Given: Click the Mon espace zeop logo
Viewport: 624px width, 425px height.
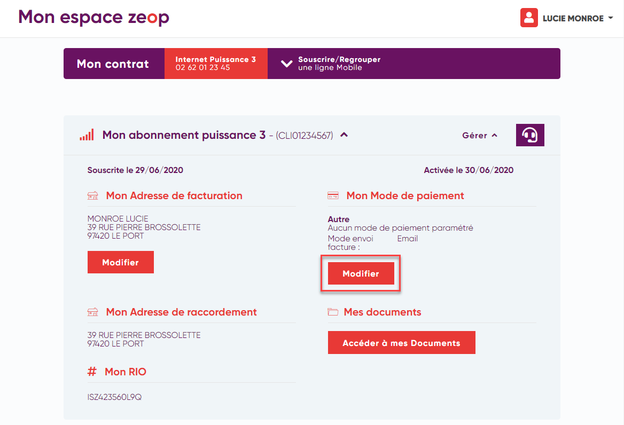Looking at the screenshot, I should pyautogui.click(x=94, y=17).
